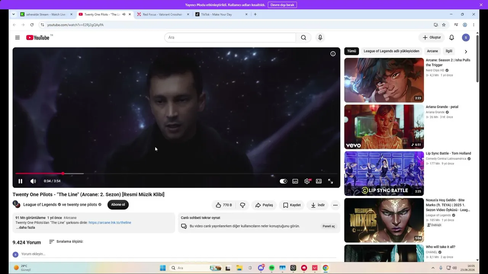Image resolution: width=488 pixels, height=274 pixels.
Task: Download the video with İndir
Action: pyautogui.click(x=318, y=205)
